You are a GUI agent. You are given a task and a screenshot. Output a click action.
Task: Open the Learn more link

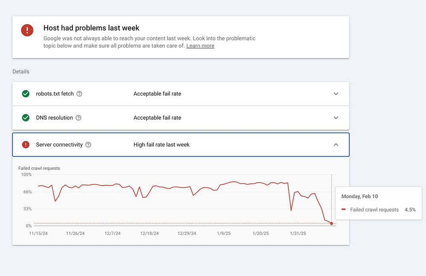point(200,46)
